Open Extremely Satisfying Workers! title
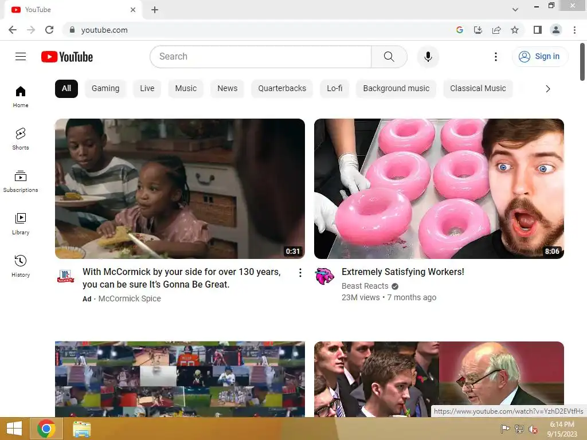The height and width of the screenshot is (440, 587). coord(403,272)
